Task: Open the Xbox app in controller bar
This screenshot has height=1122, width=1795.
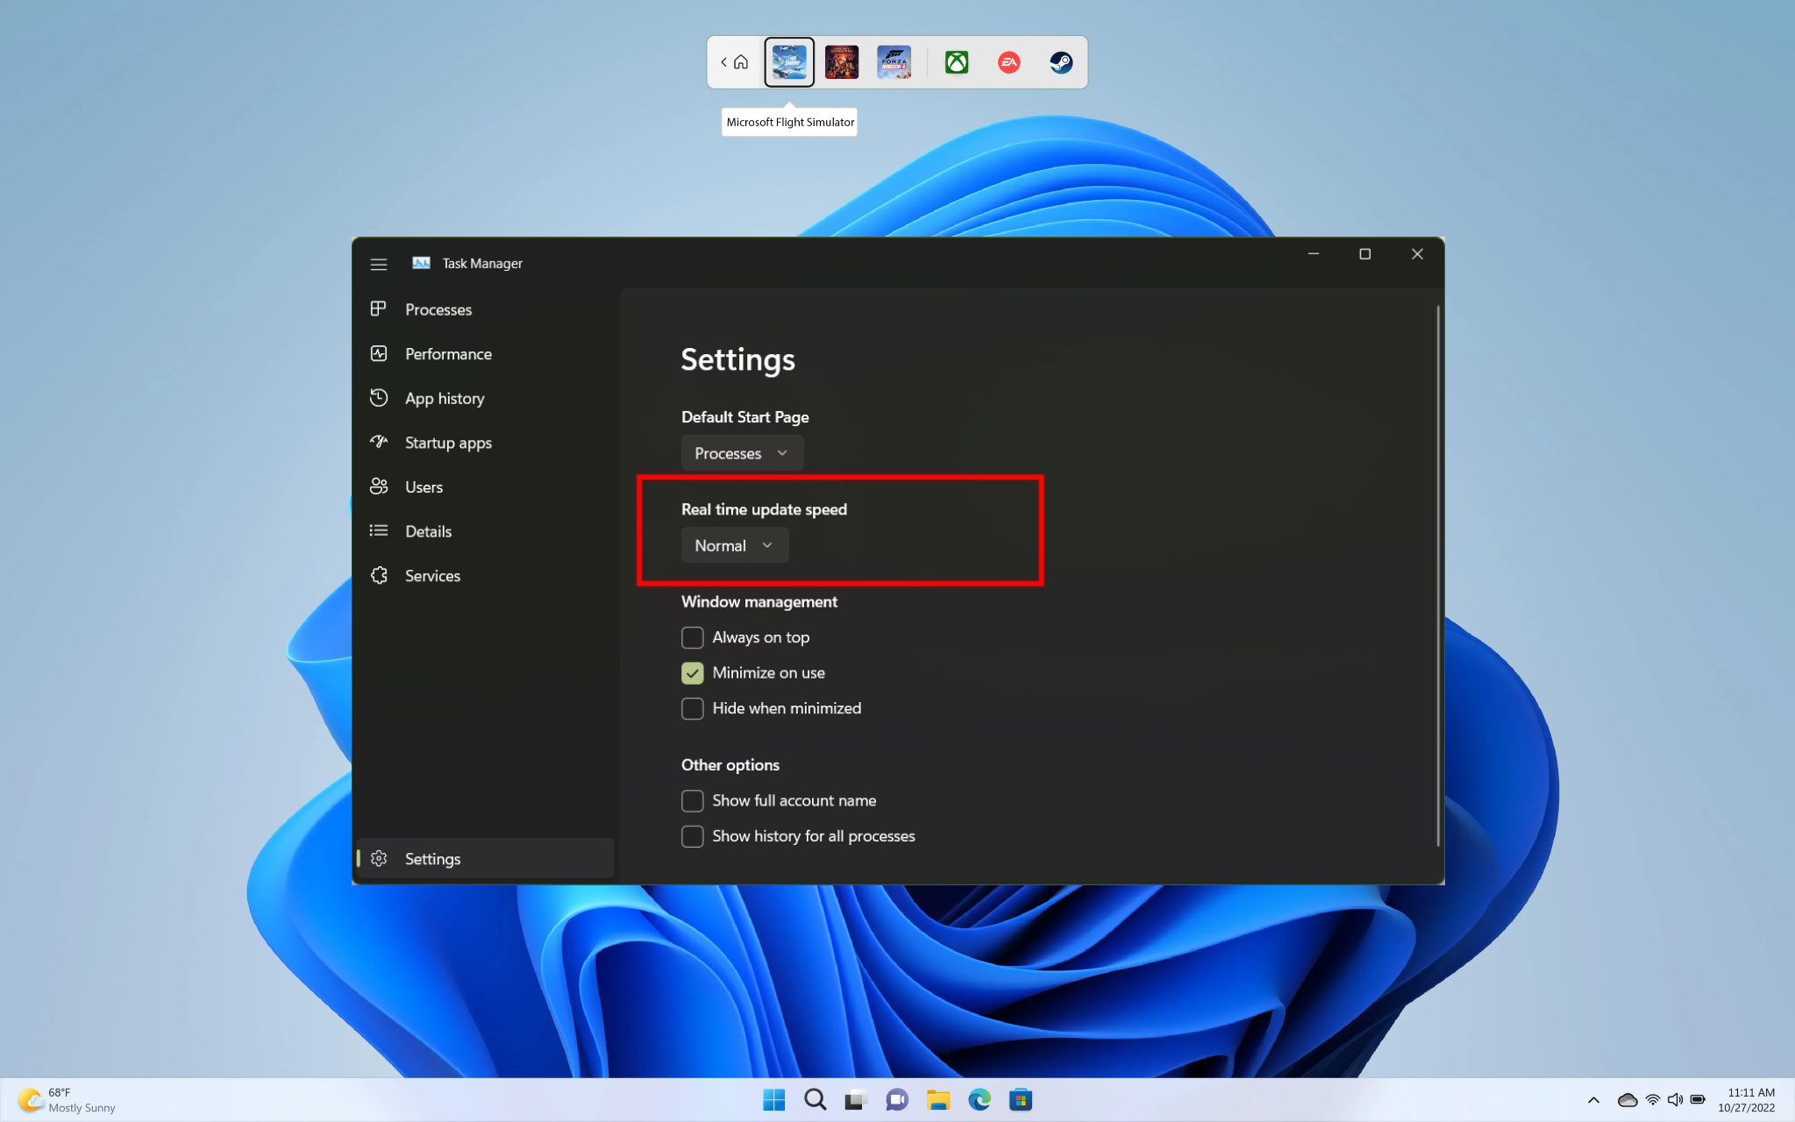Action: 957,62
